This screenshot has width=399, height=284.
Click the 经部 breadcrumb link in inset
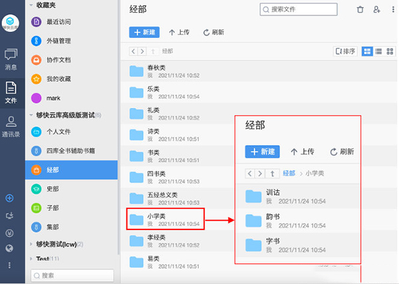pos(289,174)
